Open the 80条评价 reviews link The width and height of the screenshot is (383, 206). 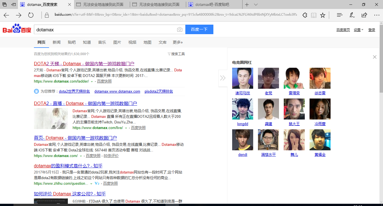pos(111,156)
